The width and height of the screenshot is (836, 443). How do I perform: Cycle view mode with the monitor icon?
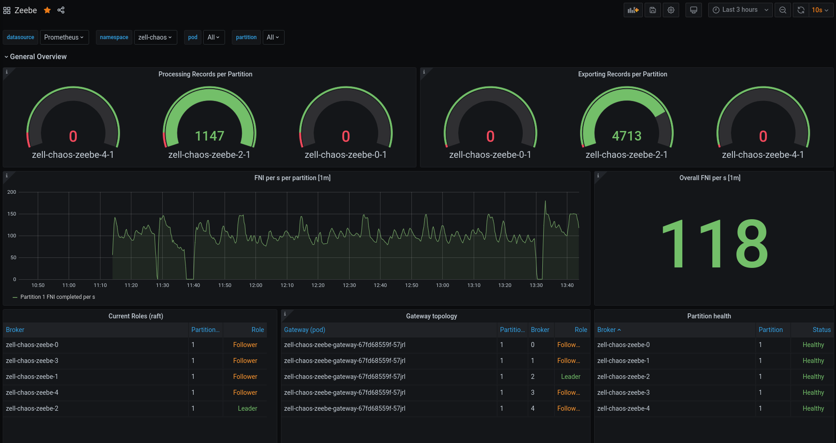[694, 10]
